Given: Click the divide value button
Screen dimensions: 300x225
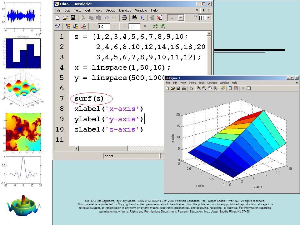Looking at the screenshot, I should 124,26.
